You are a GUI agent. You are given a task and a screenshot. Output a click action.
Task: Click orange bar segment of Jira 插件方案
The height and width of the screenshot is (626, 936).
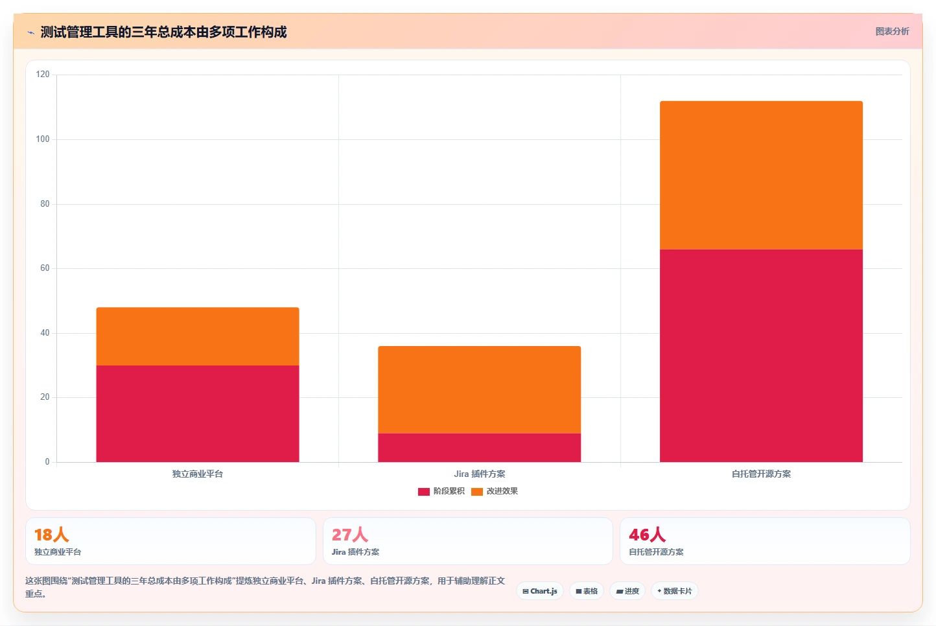click(480, 389)
